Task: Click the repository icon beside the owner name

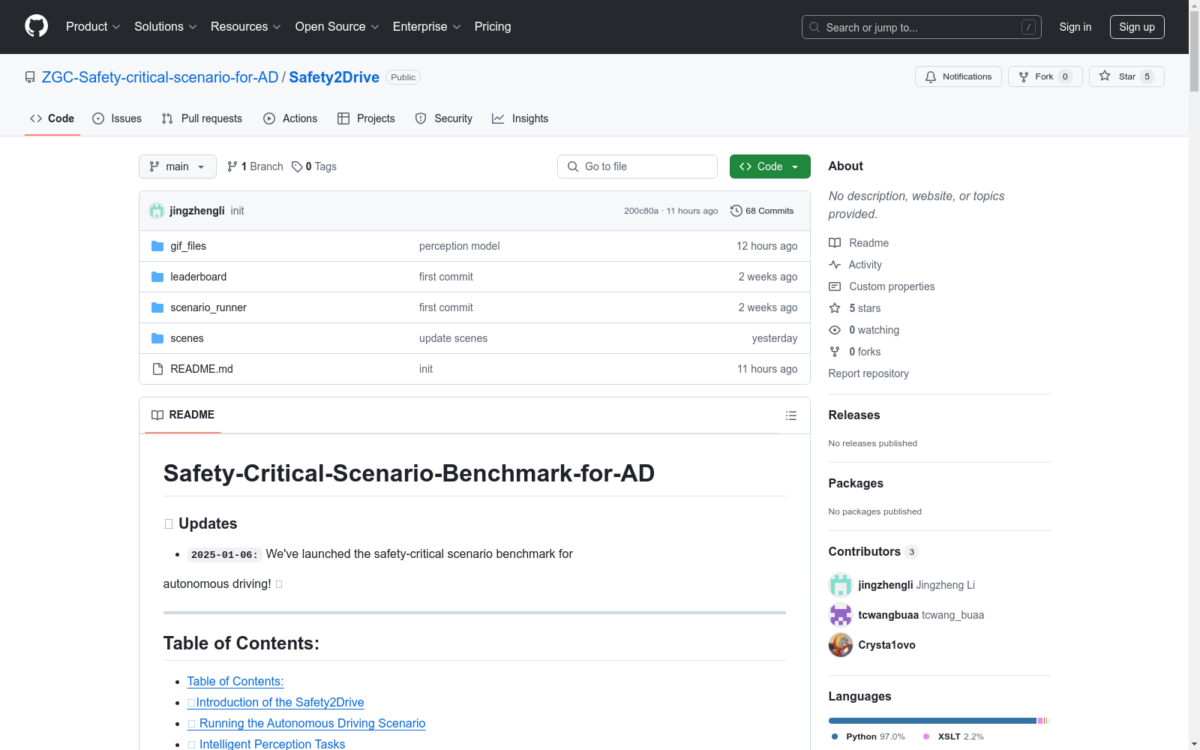Action: 30,77
